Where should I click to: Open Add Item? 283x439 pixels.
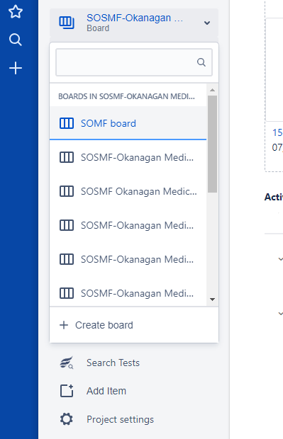tap(106, 391)
